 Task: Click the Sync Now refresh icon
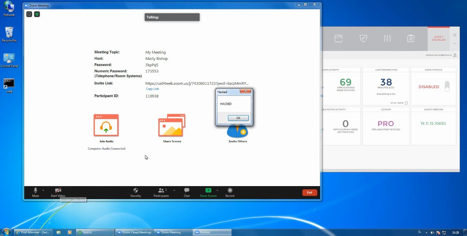click(x=406, y=103)
